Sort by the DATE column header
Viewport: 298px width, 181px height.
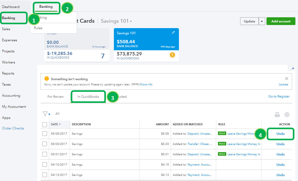[56, 124]
